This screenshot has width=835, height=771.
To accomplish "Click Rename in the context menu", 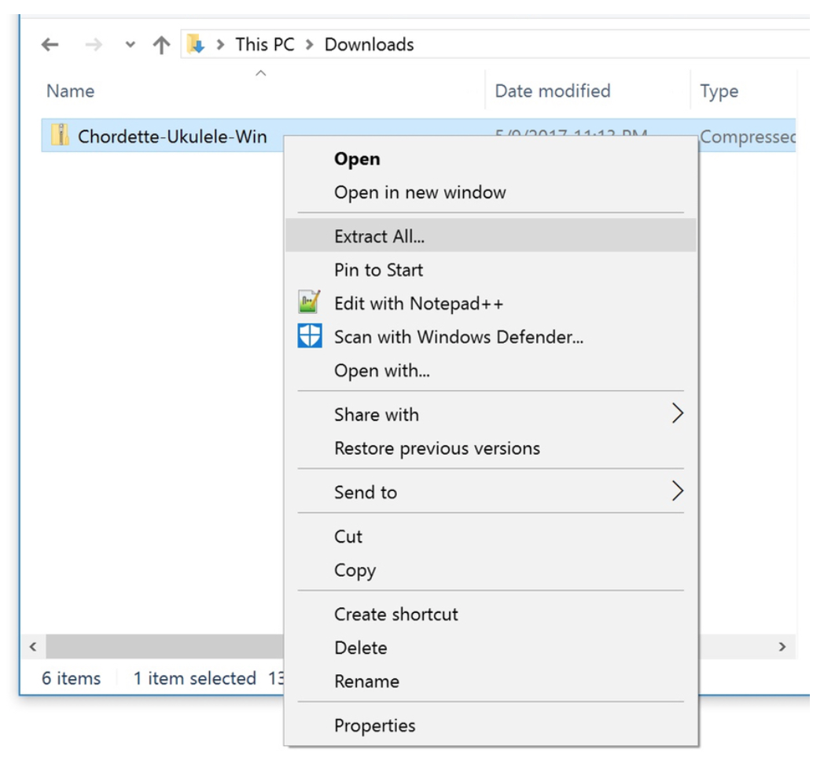I will pyautogui.click(x=366, y=681).
